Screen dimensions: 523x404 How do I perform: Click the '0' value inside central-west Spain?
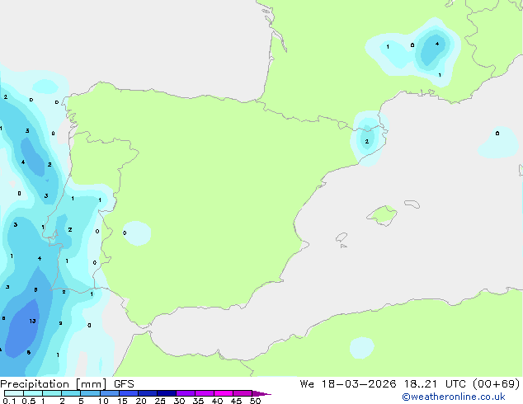tap(125, 233)
